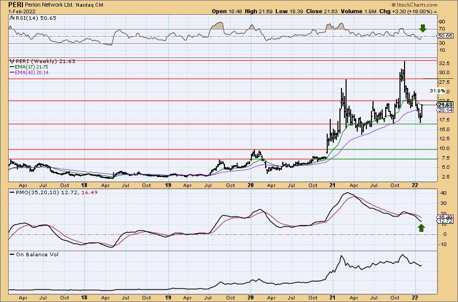The image size is (458, 302).
Task: Click the Low 18.39 value
Action: 289,11
